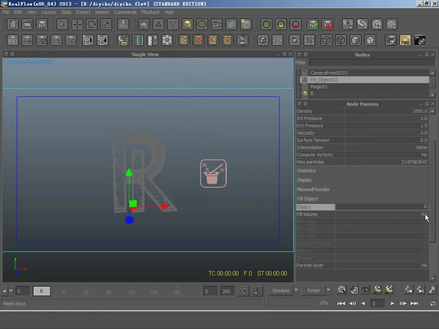Select Magic01 node in Nodes list
The height and width of the screenshot is (329, 439).
(319, 87)
